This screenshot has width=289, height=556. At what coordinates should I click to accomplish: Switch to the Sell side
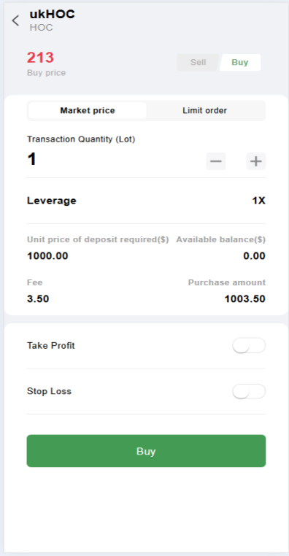click(x=198, y=63)
